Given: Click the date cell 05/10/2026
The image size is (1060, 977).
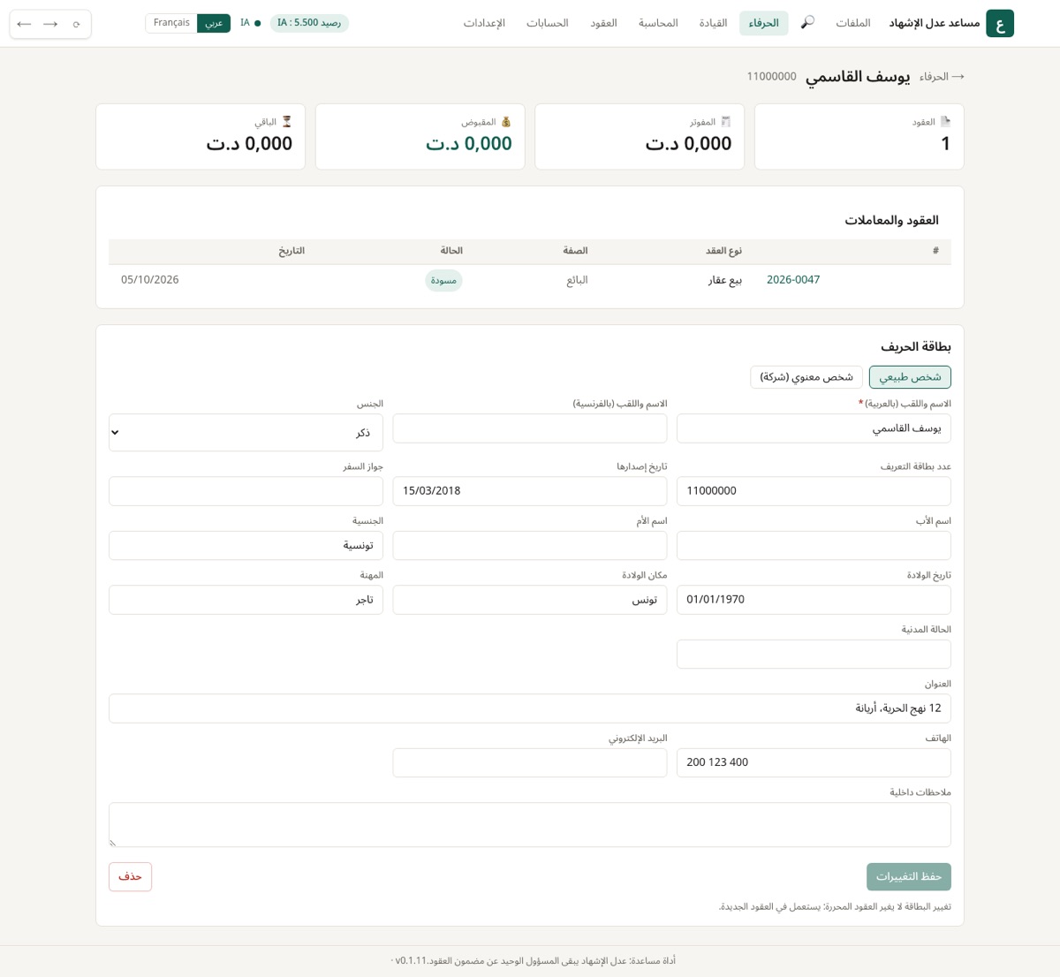Looking at the screenshot, I should (x=150, y=280).
